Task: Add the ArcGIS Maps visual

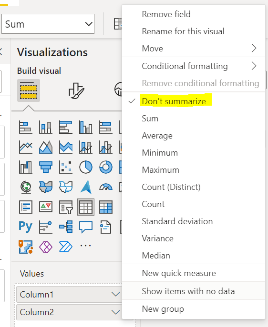Action: 25,247
